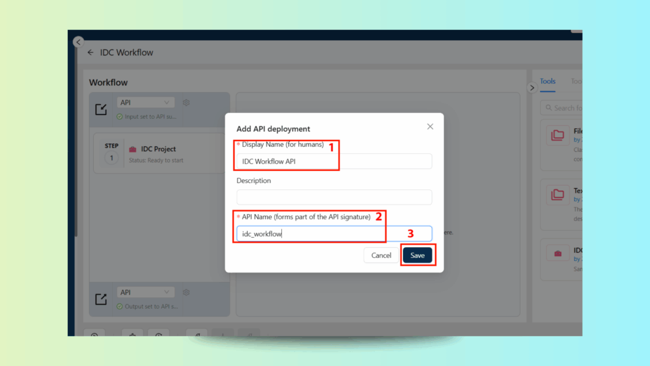Open the input API type dropdown
This screenshot has width=650, height=366.
[x=145, y=102]
